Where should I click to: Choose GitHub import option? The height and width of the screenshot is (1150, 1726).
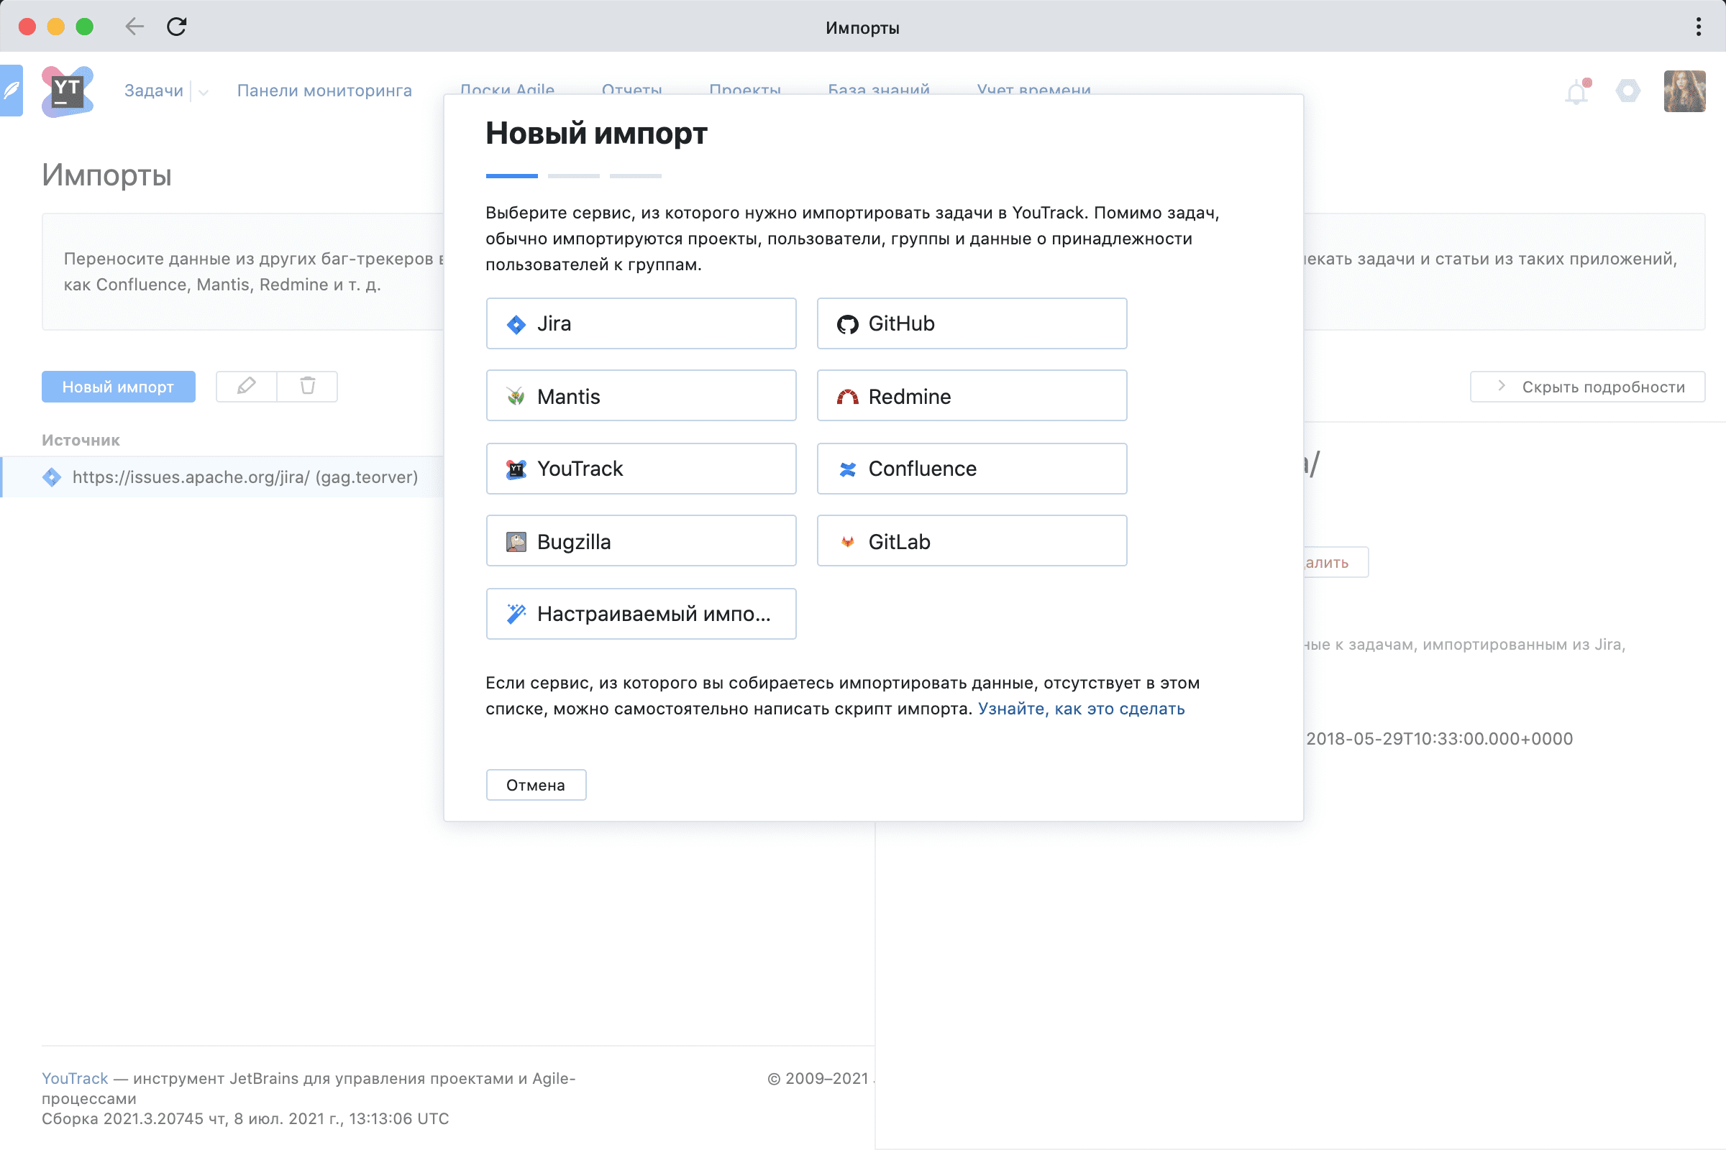pos(972,323)
